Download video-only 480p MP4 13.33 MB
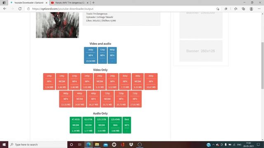Image resolution: width=264 pixels, height=148 pixels. pos(66,99)
